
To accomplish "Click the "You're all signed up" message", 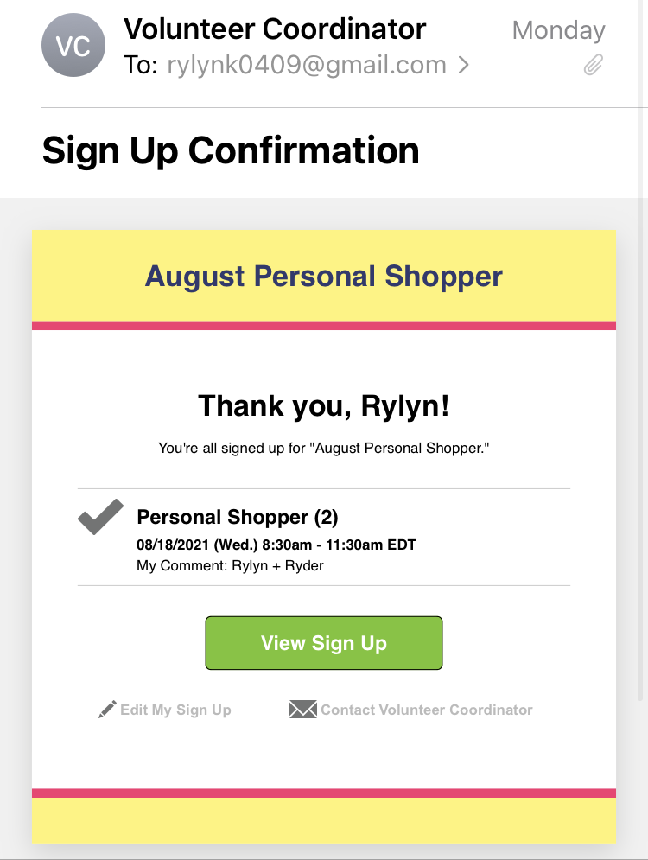I will [x=324, y=449].
